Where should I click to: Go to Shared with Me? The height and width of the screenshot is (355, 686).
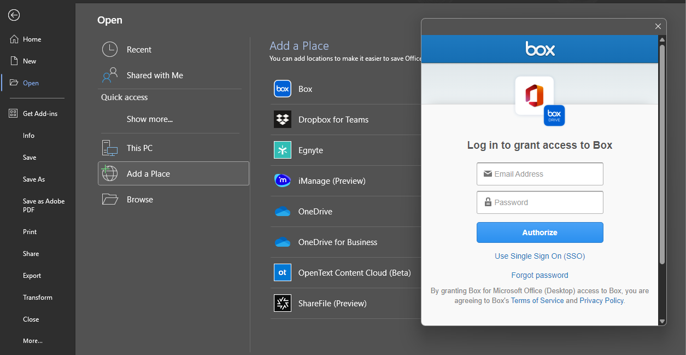click(155, 75)
